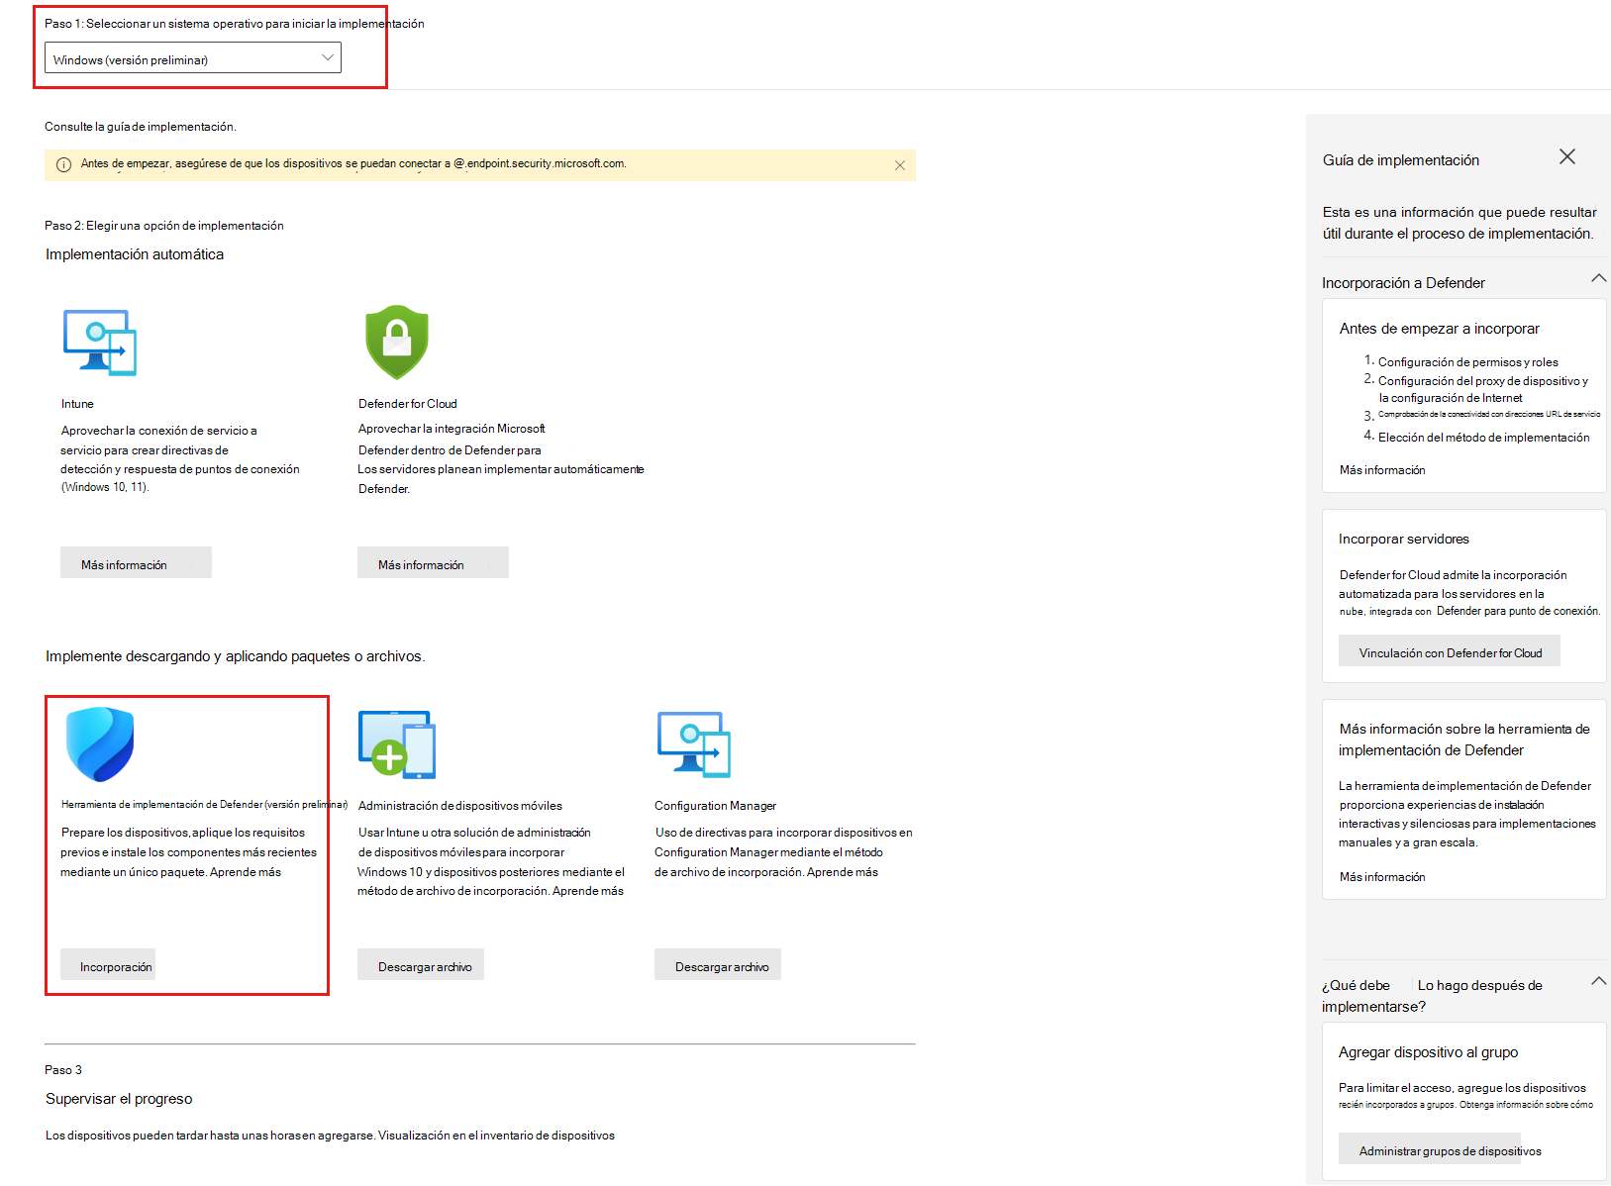The height and width of the screenshot is (1186, 1611).
Task: Click Vinculación con Defender for Cloud button
Action: point(1450,652)
